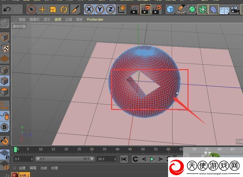Add a Cube primitive object
Screen dimensions: 243x177
170,10
